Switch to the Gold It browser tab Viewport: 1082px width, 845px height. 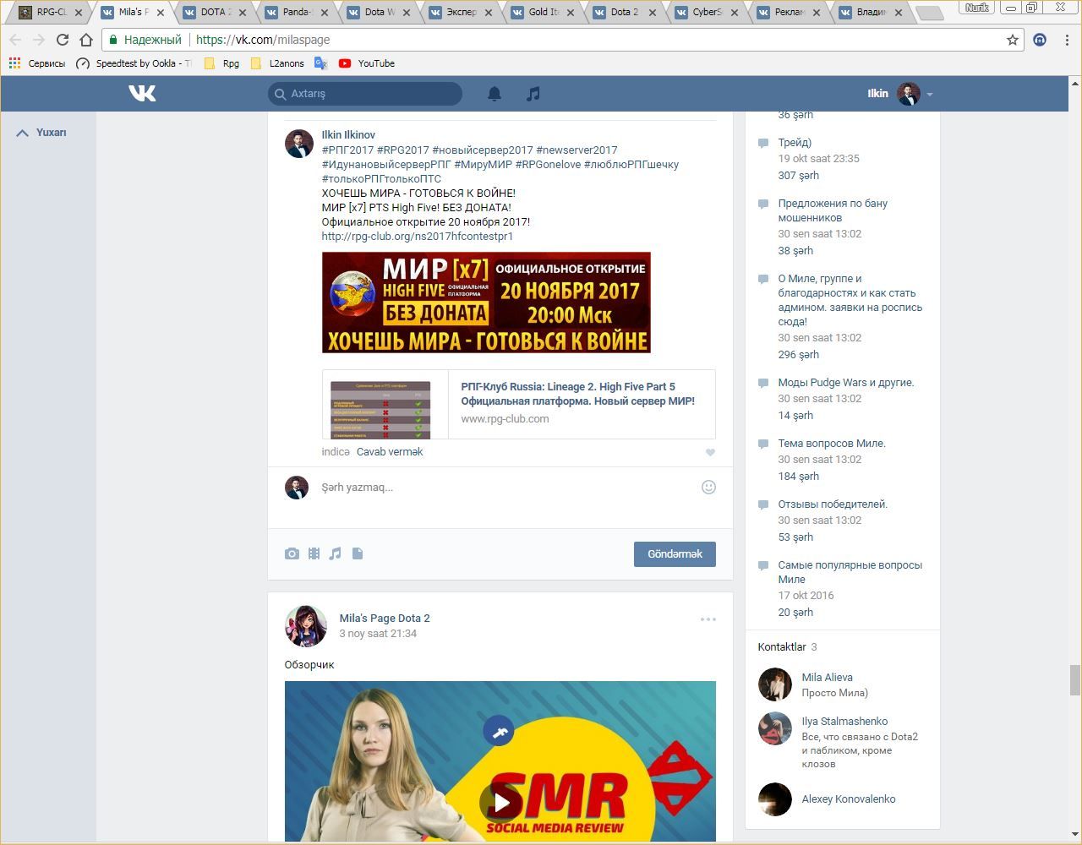tap(543, 13)
